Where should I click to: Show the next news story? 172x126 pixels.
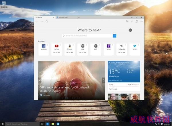(103, 80)
